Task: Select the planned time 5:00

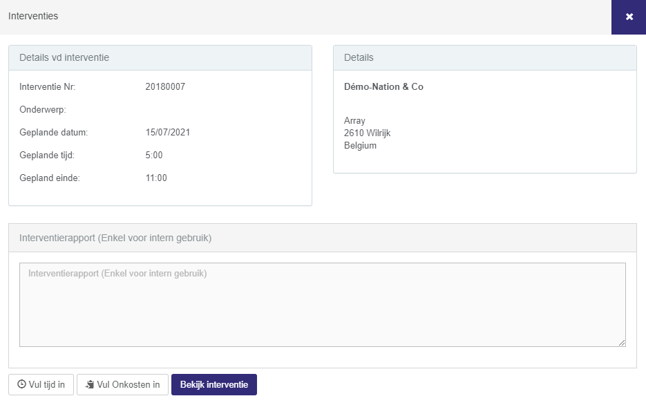Action: coord(154,156)
